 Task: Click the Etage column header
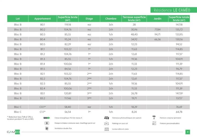point(89,19)
